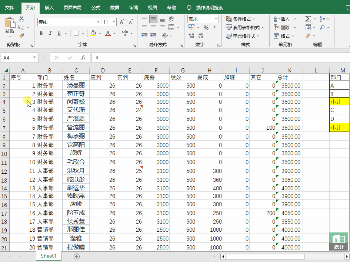Toggle wrap text icon
Screen dimensions: 350x262
click(171, 19)
